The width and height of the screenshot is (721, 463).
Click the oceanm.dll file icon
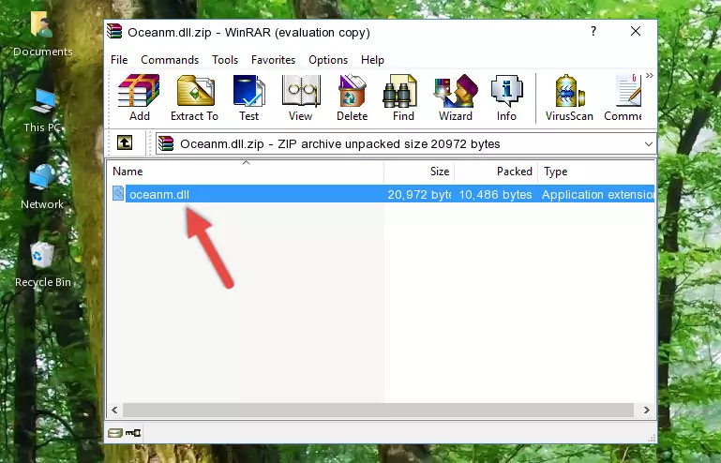118,194
